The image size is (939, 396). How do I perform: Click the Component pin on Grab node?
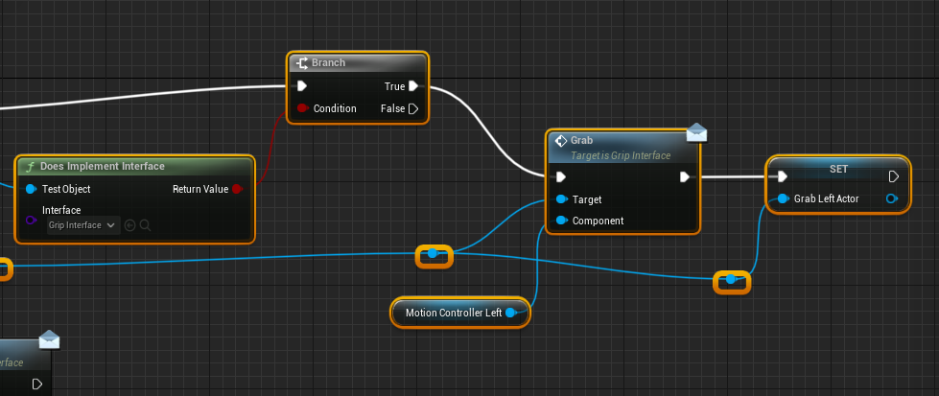point(561,221)
